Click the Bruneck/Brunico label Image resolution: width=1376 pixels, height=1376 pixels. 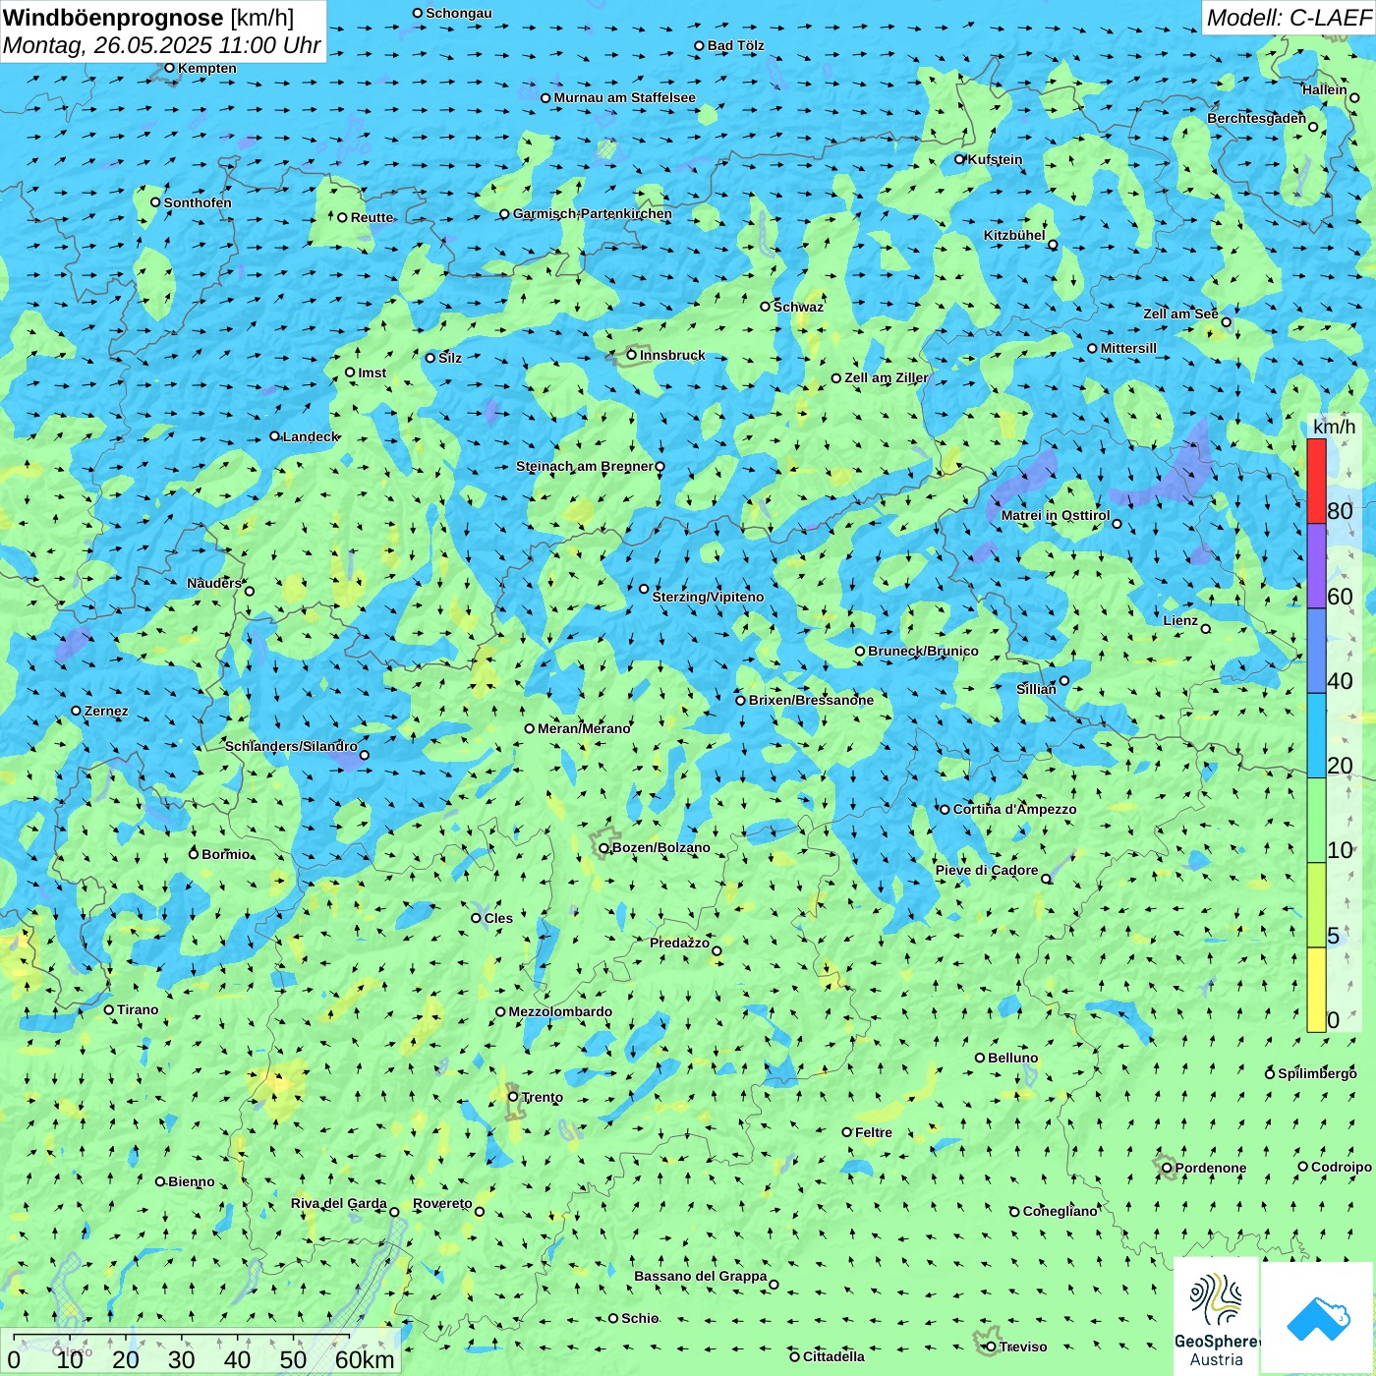click(923, 651)
